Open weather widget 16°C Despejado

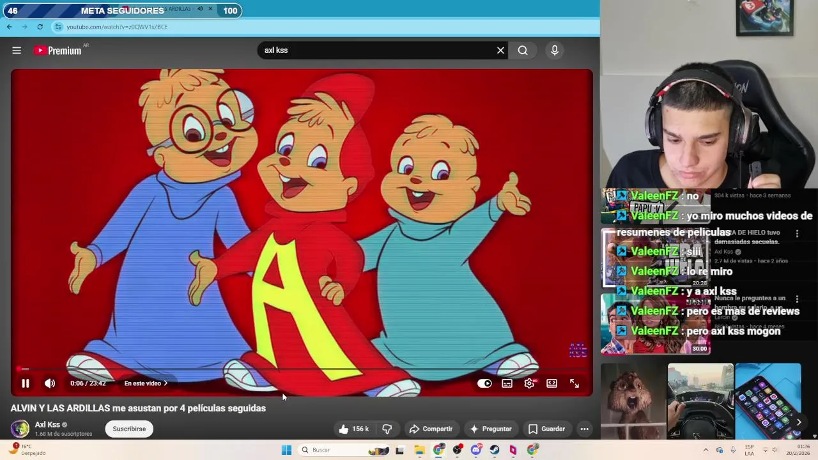pos(27,450)
